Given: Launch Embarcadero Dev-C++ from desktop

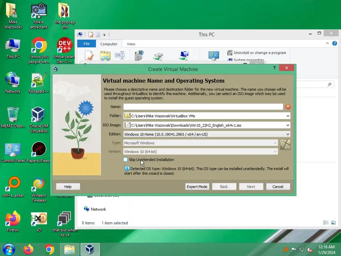Looking at the screenshot, I should point(65,51).
